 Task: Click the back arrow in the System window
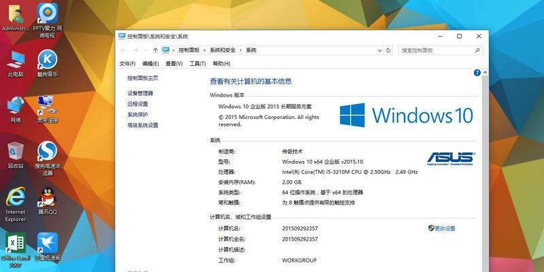123,50
